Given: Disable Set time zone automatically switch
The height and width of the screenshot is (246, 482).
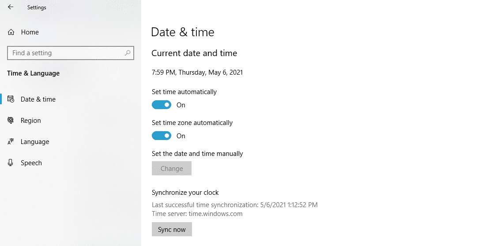Looking at the screenshot, I should click(162, 136).
